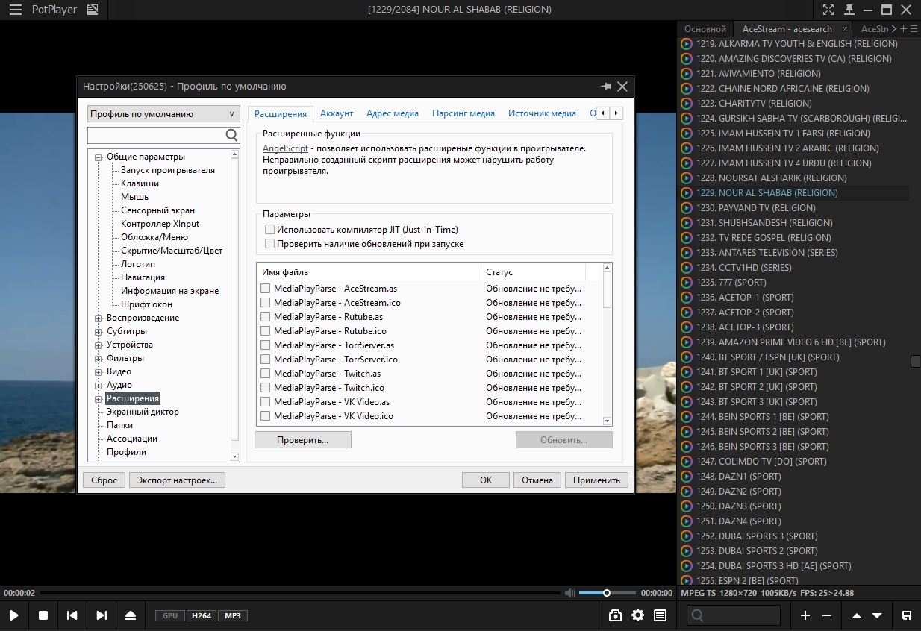Click the 'Экспорт настроек...' button
The image size is (921, 631).
coord(178,480)
